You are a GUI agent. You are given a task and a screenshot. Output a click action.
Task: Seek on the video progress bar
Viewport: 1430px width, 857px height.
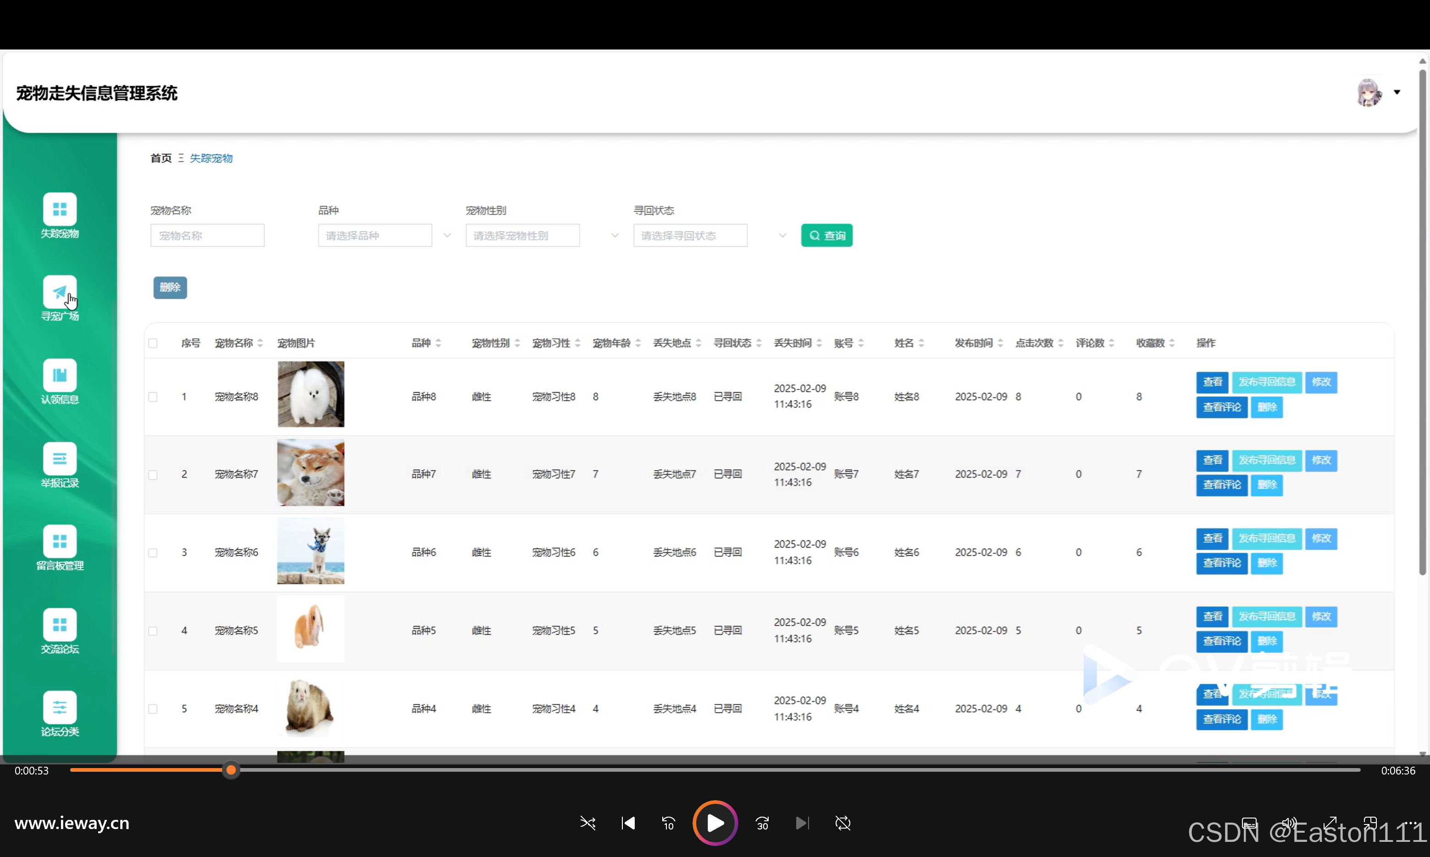click(x=715, y=770)
